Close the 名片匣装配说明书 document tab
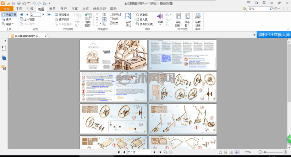The image size is (291, 157). tap(45, 36)
